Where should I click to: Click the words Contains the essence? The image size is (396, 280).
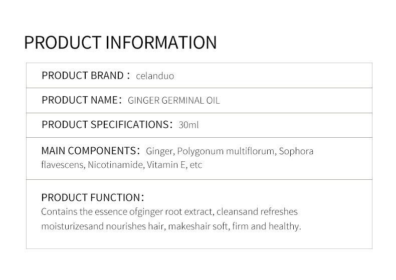pyautogui.click(x=80, y=212)
